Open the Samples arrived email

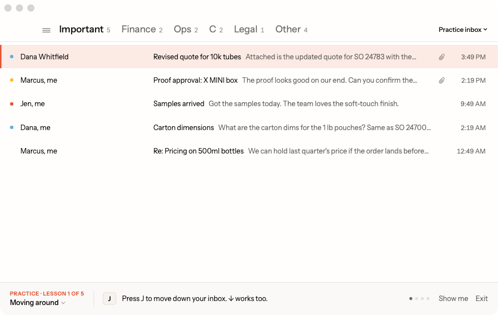(249, 104)
